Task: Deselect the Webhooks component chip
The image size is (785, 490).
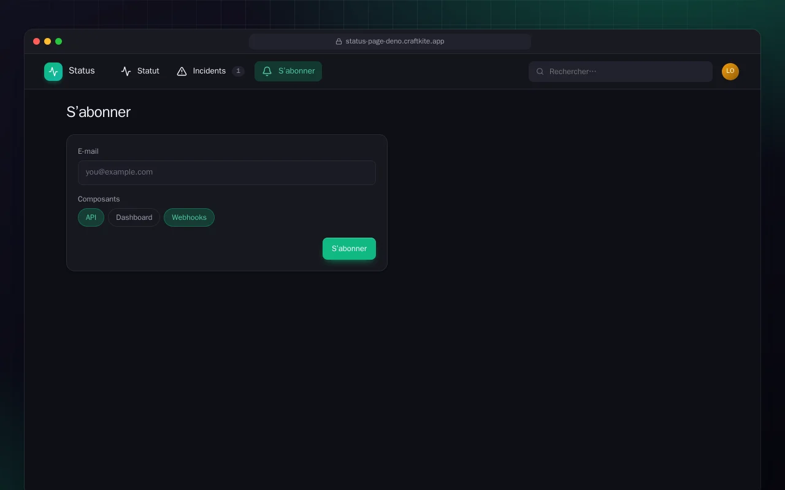Action: (189, 217)
